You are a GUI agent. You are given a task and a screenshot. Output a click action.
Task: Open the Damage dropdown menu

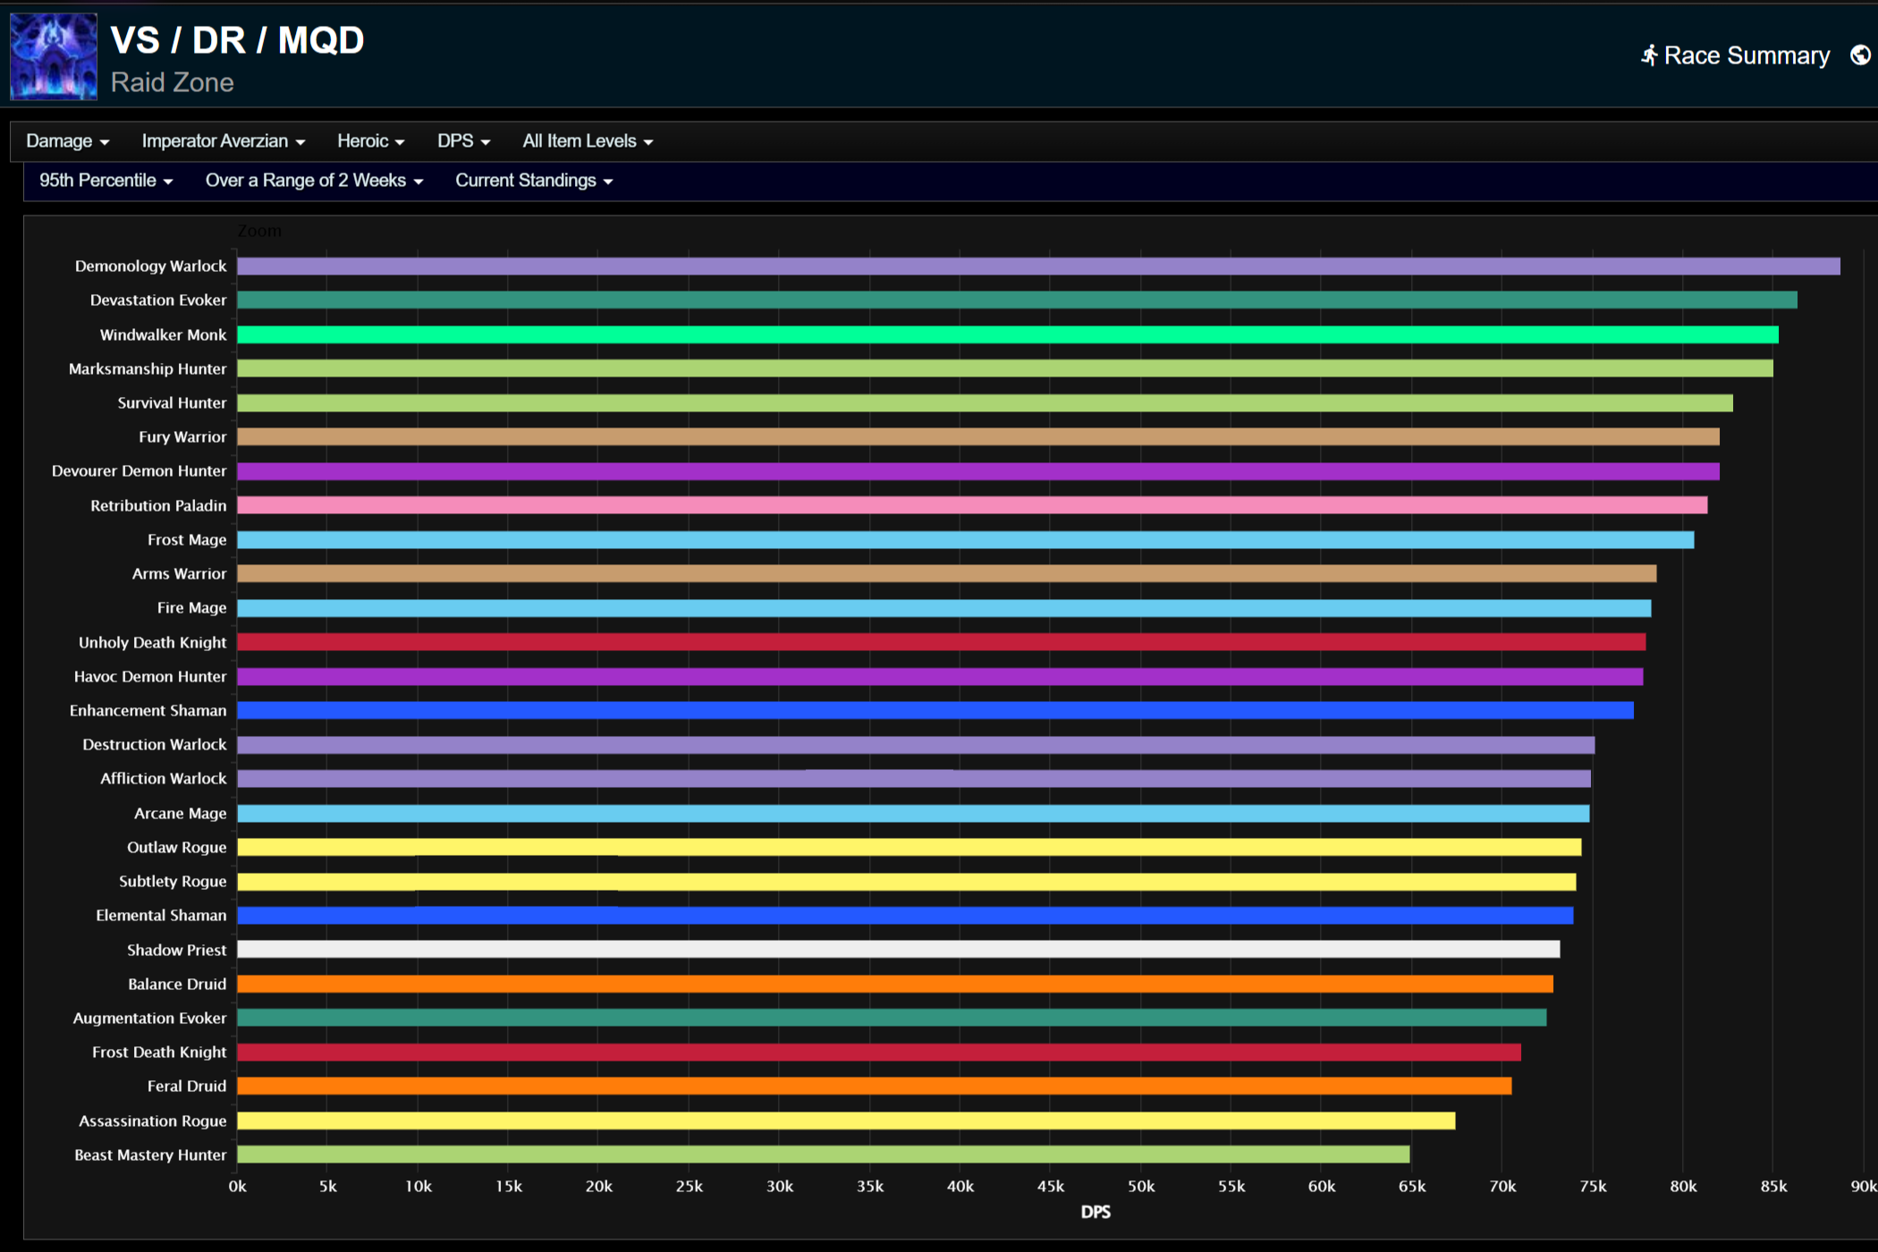[x=67, y=141]
